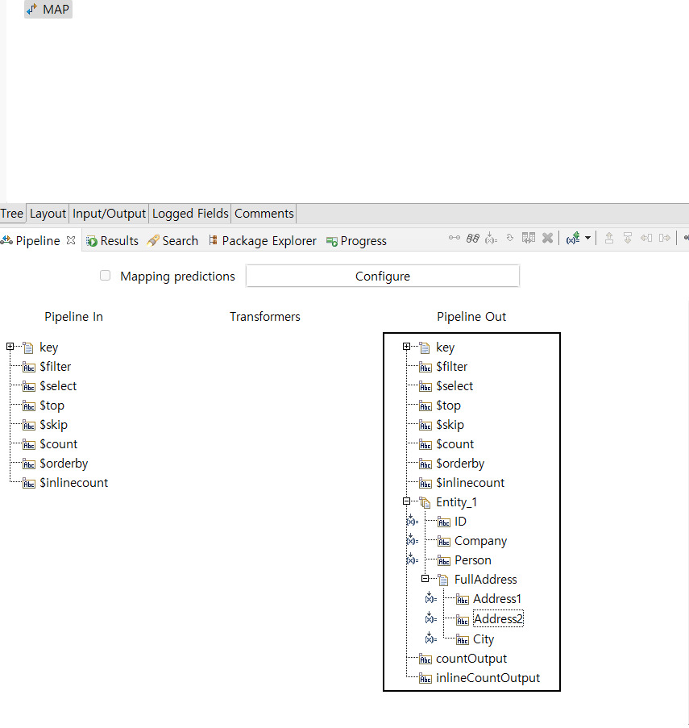Screen dimensions: 689x728
Task: Click the Set Value toolbar icon
Action: click(x=491, y=238)
